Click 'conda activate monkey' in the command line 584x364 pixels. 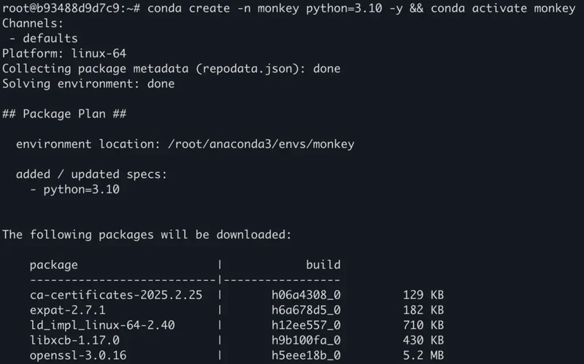point(503,8)
